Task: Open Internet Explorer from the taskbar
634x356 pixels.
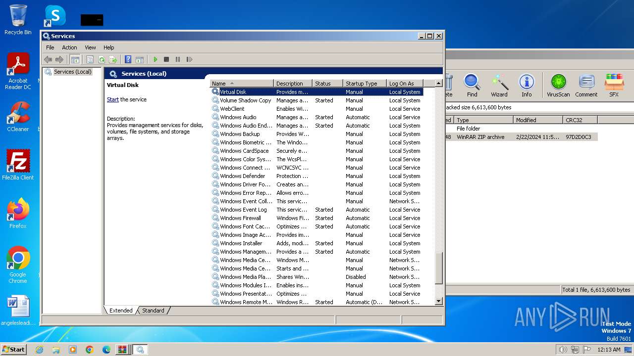Action: 39,350
